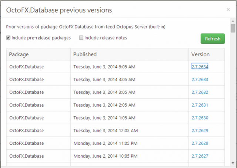Select version 2.7.2628 link

200,143
